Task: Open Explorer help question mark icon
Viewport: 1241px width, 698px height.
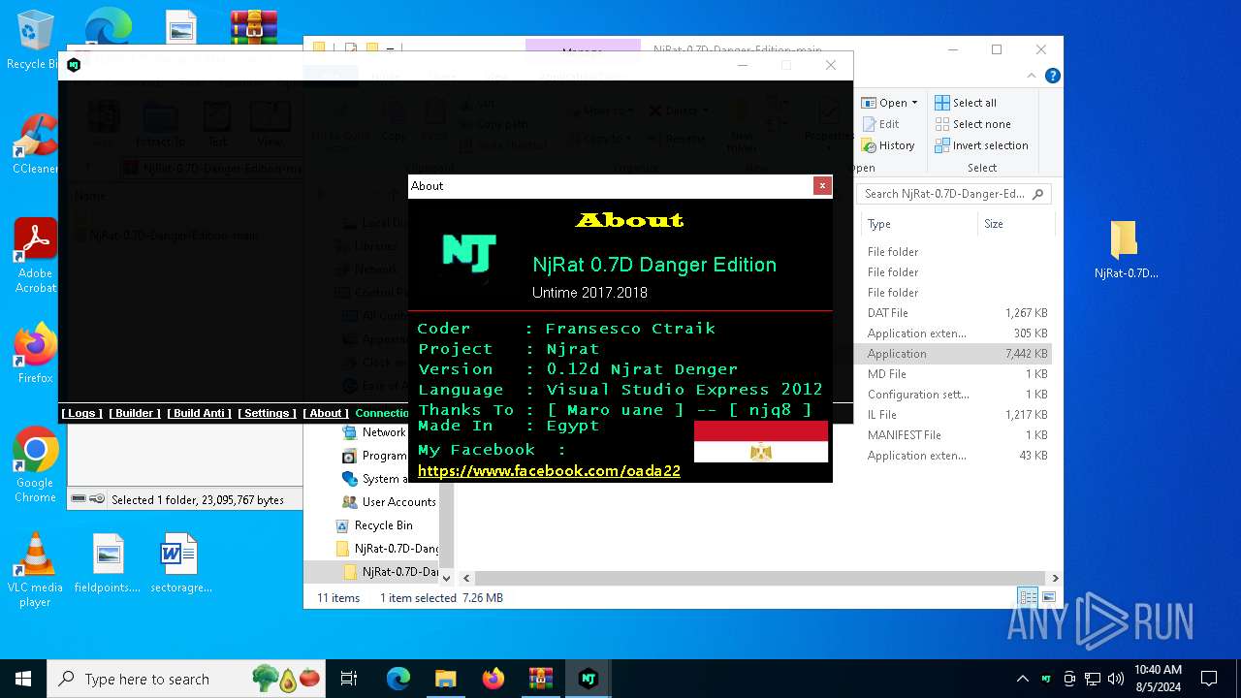Action: (1052, 76)
